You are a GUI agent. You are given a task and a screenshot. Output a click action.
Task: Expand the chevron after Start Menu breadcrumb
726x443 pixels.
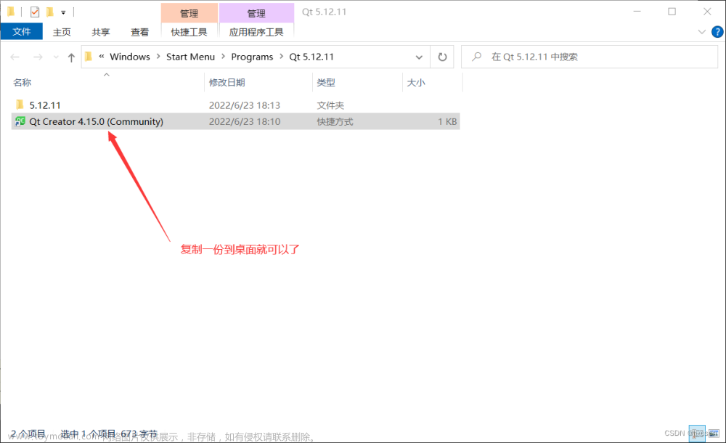(223, 56)
